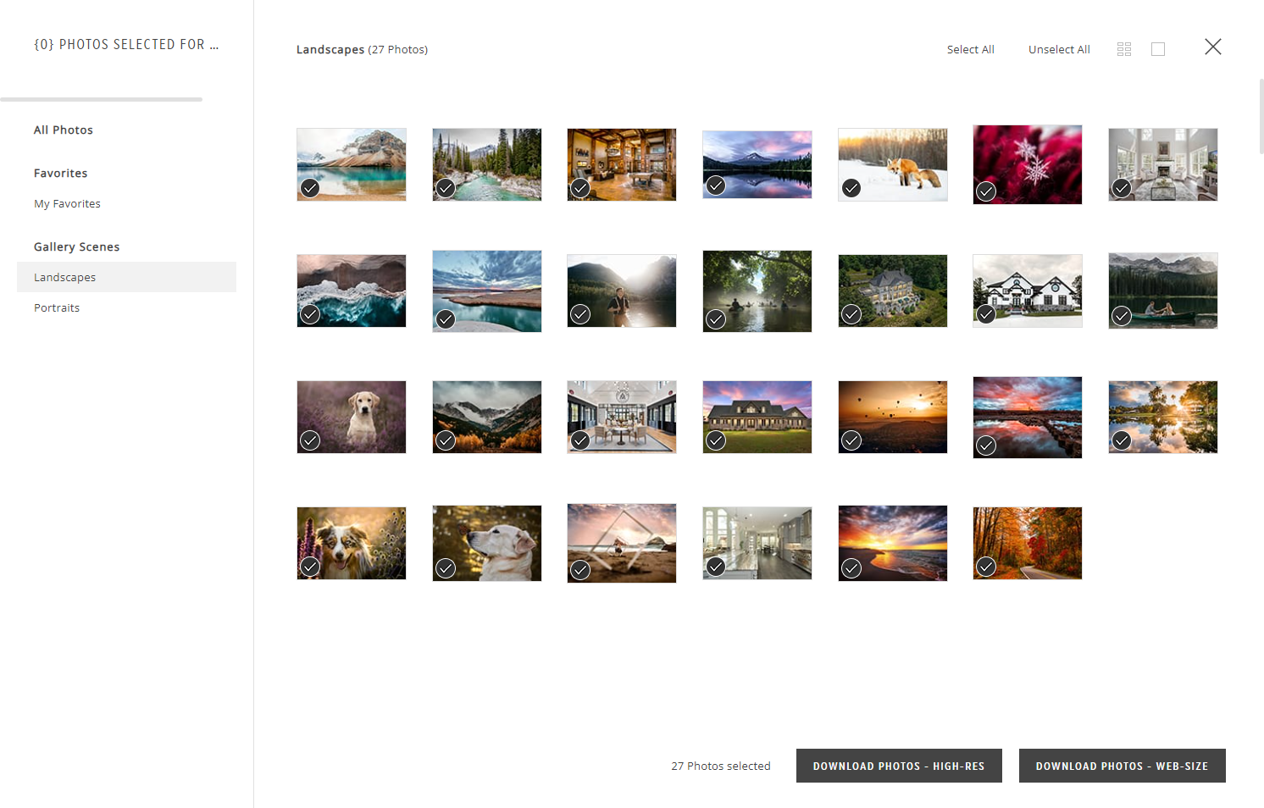Click the 27 Photos selected text

[x=721, y=766]
